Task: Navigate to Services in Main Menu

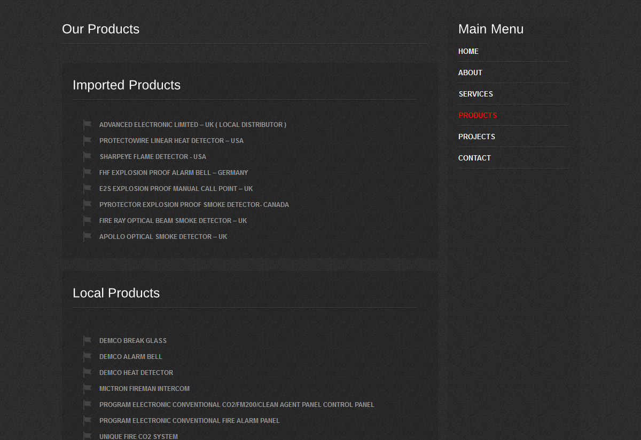Action: click(475, 94)
